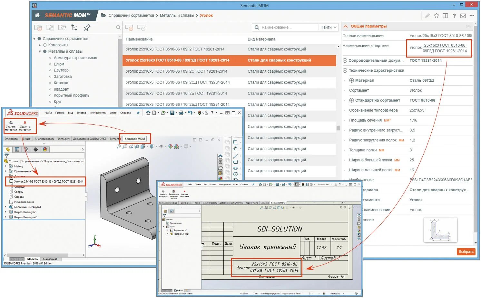Viewport: 481px width, 298px height.
Task: Click Металлы и сплавы breadcrumb link
Action: (x=177, y=15)
